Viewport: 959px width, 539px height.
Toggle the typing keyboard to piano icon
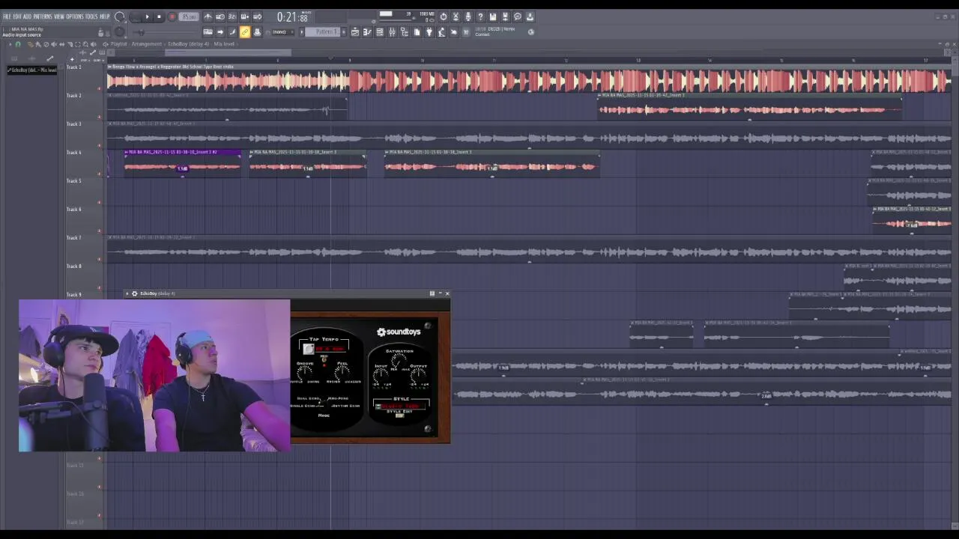pyautogui.click(x=208, y=31)
